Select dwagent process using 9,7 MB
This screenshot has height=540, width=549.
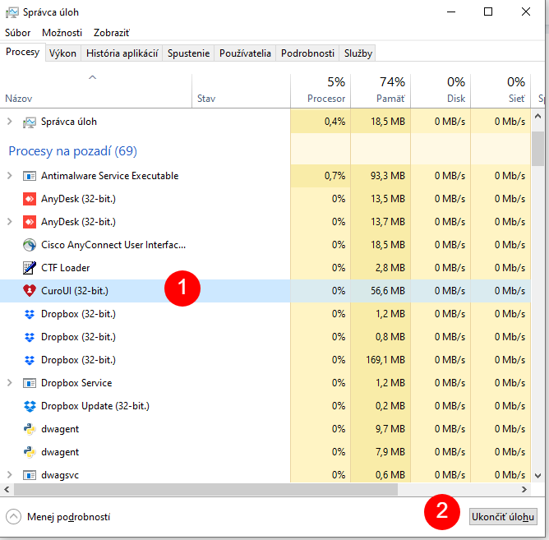click(265, 429)
